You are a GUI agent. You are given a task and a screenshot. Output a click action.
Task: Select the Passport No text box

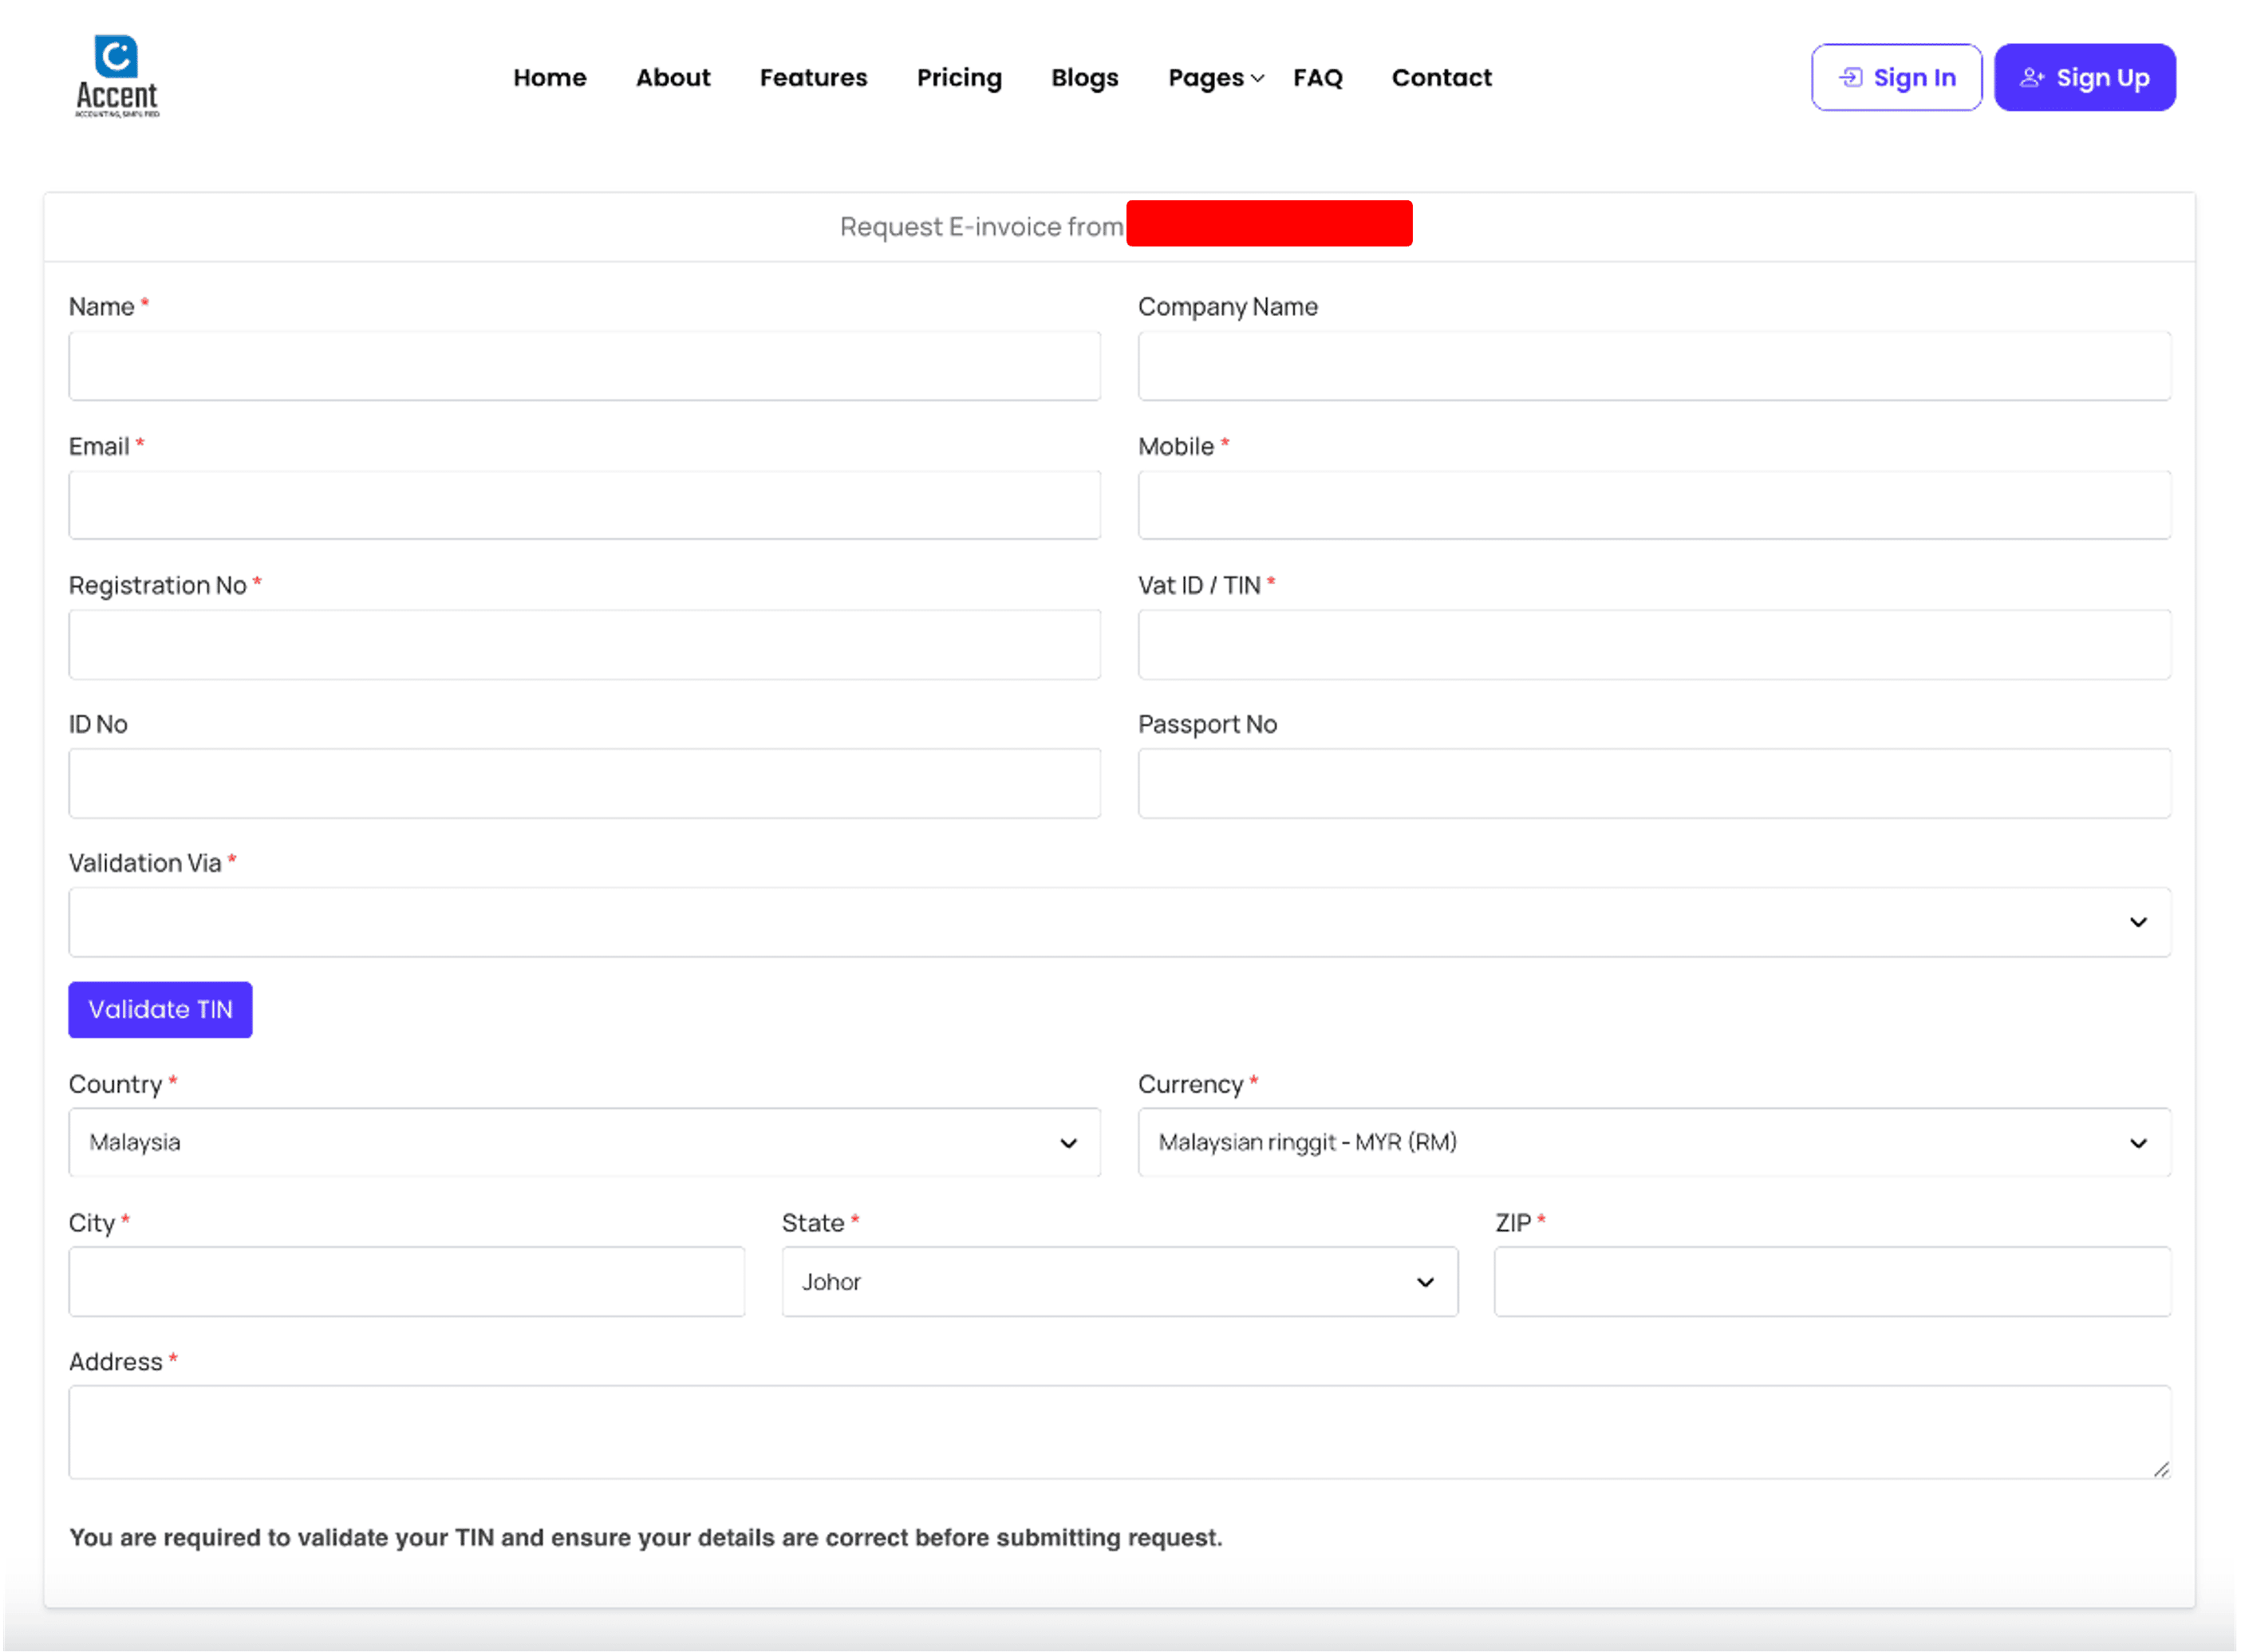coord(1653,784)
